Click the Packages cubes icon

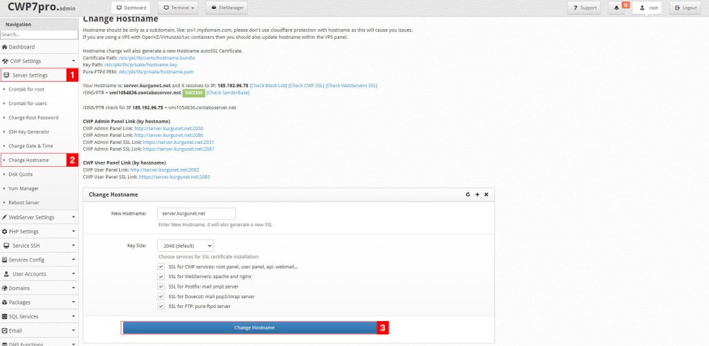[x=5, y=302]
